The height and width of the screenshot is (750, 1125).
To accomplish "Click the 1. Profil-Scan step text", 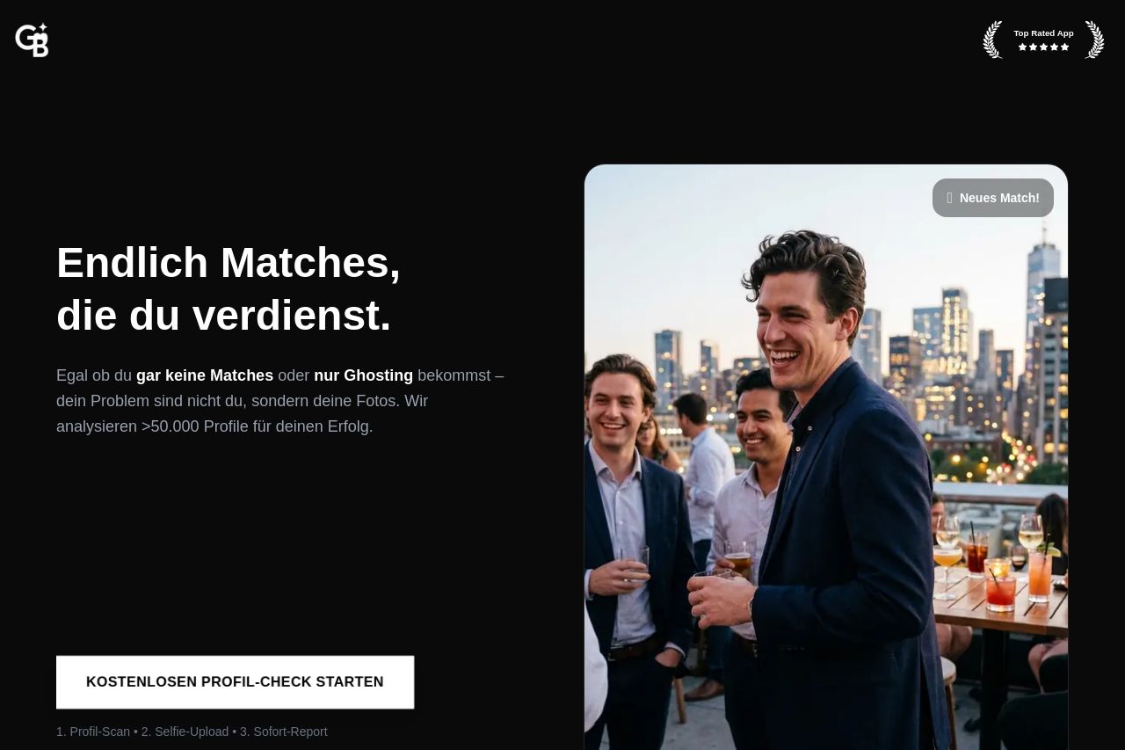I will 93,732.
